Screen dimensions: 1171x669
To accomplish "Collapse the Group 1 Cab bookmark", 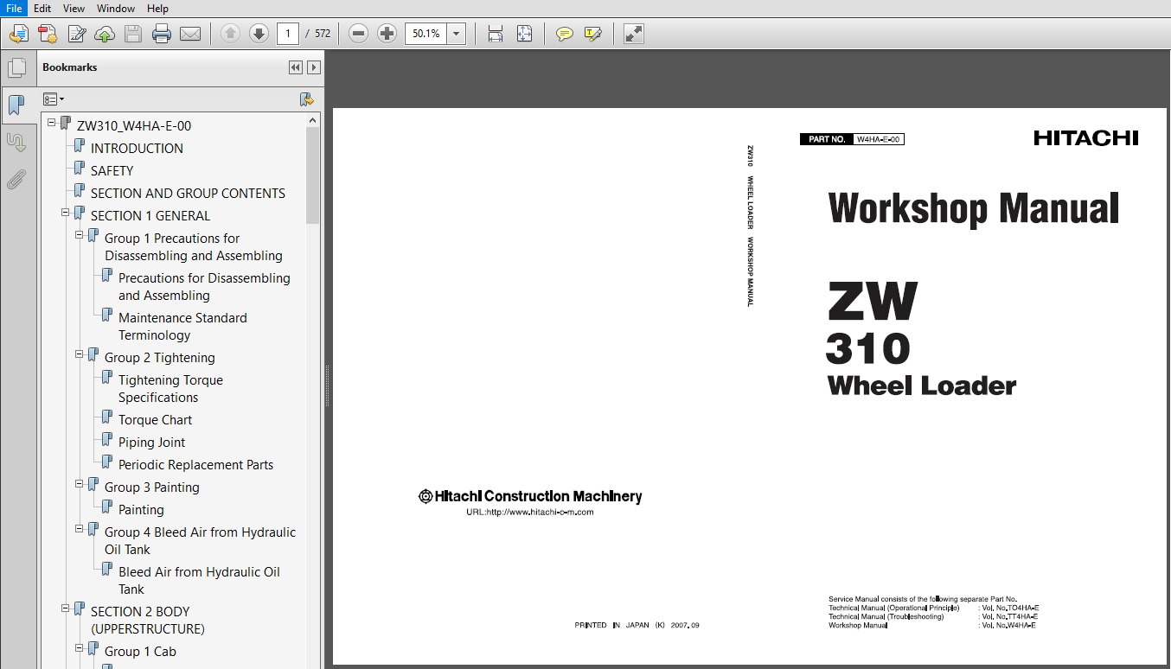I will pos(80,648).
